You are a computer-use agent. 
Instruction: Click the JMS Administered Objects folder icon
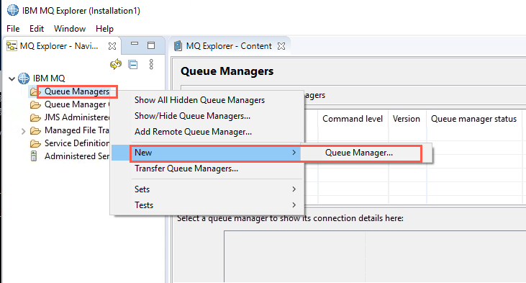pos(35,117)
